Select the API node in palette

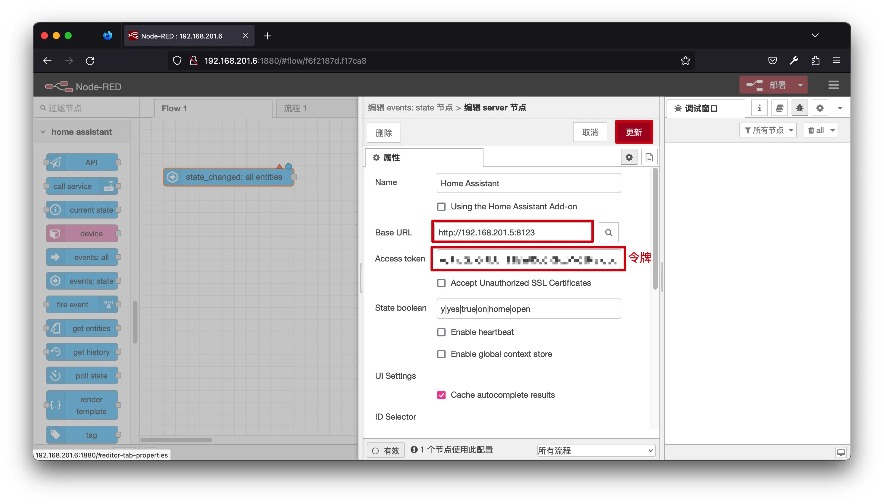[x=82, y=162]
